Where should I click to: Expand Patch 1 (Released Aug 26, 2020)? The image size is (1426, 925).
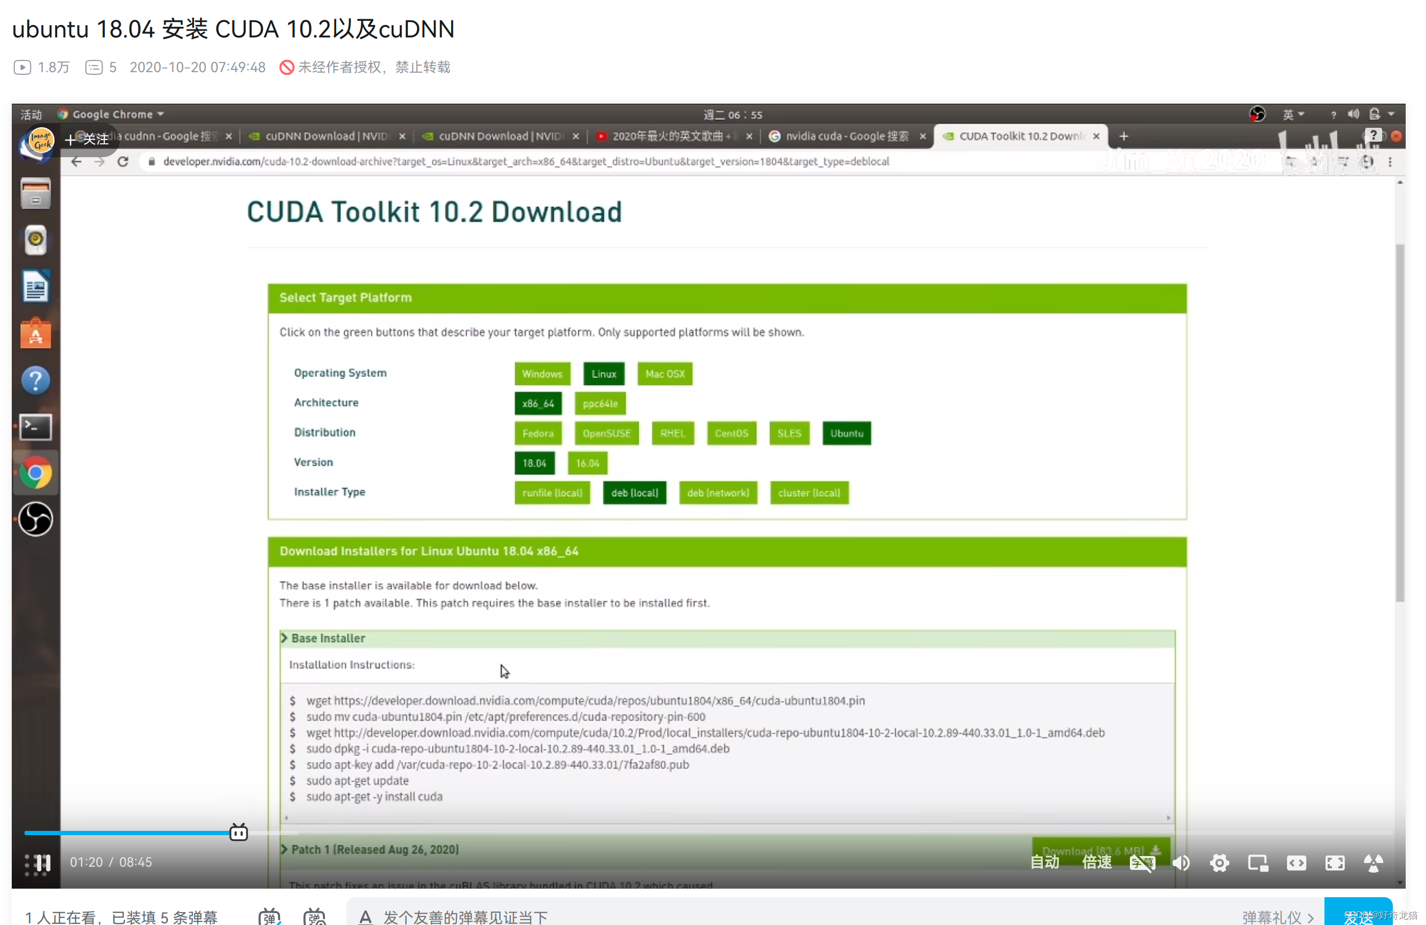click(x=370, y=850)
